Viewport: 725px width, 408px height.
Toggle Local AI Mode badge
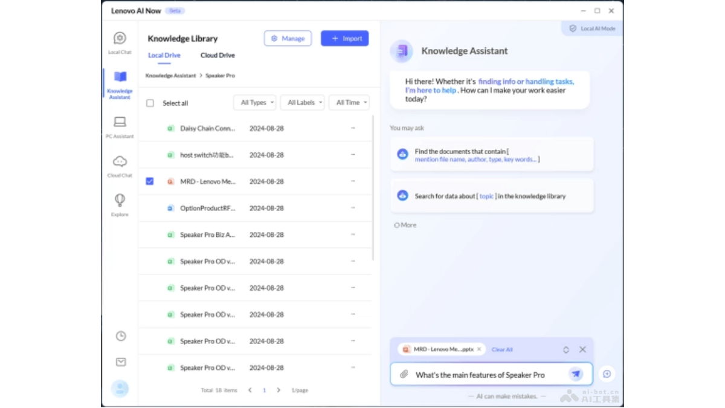[592, 28]
